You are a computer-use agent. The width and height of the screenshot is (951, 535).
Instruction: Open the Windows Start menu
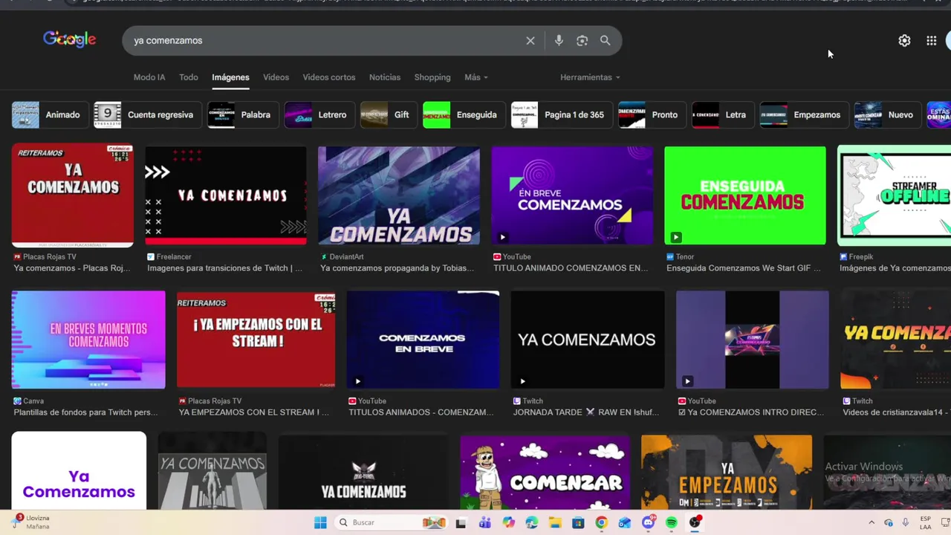click(x=320, y=523)
